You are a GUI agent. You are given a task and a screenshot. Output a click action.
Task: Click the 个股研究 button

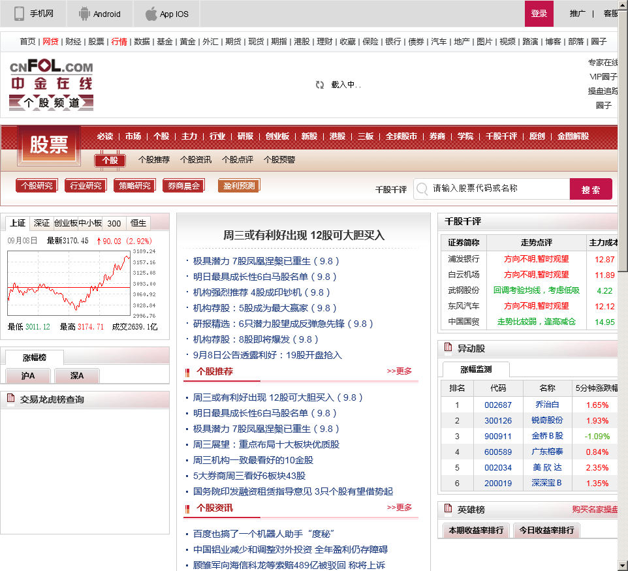click(x=37, y=185)
